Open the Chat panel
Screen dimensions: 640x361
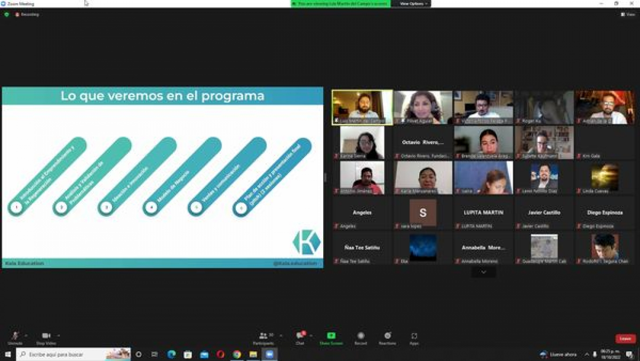point(300,338)
